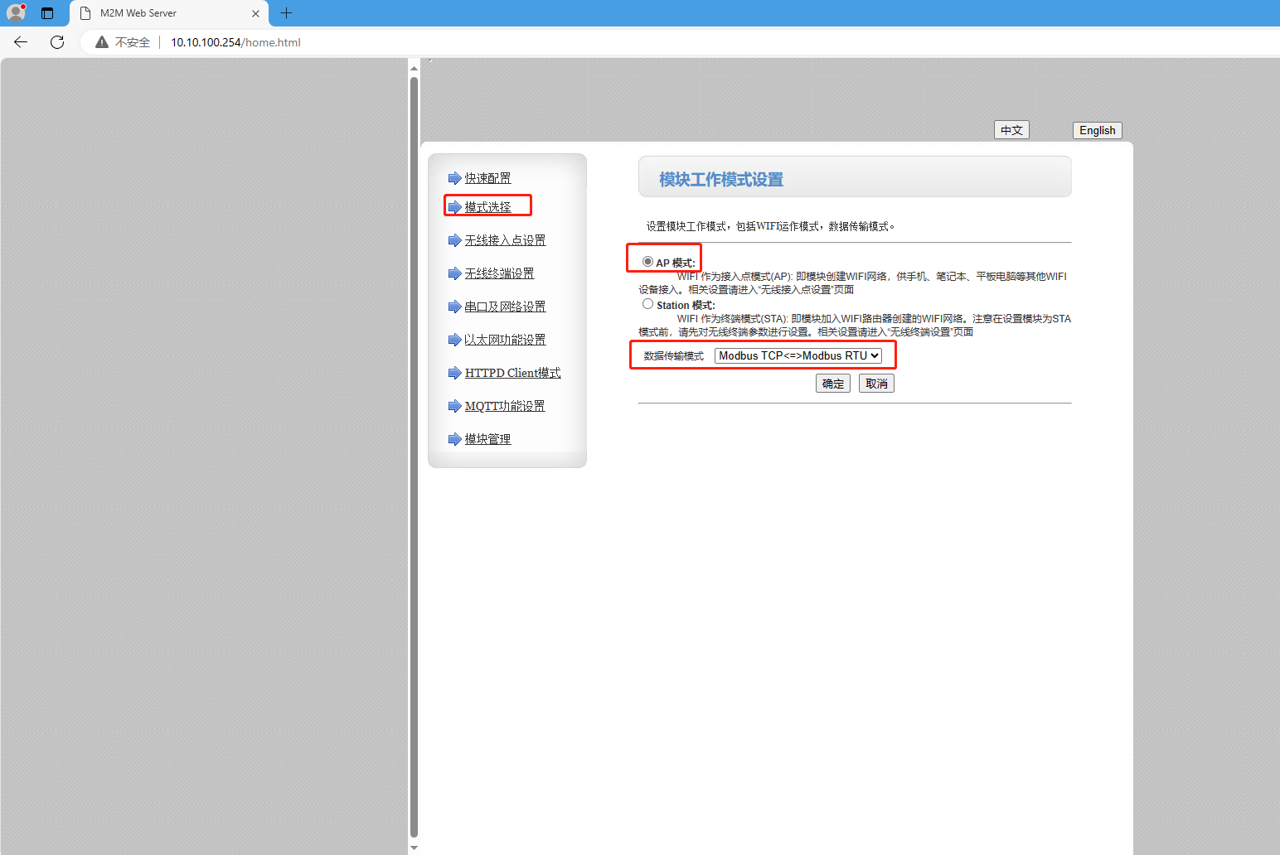Viewport: 1280px width, 855px height.
Task: Click the user profile avatar icon
Action: pos(16,12)
